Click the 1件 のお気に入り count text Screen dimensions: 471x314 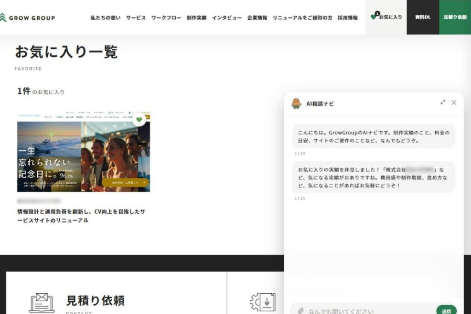(x=41, y=91)
